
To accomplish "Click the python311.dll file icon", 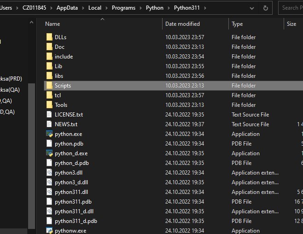I will [49, 192].
